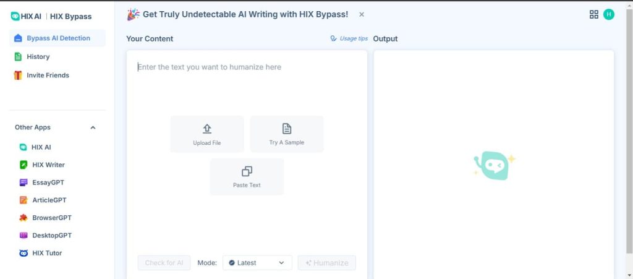This screenshot has width=633, height=279.
Task: Click the HIX Writer green icon
Action: (23, 165)
